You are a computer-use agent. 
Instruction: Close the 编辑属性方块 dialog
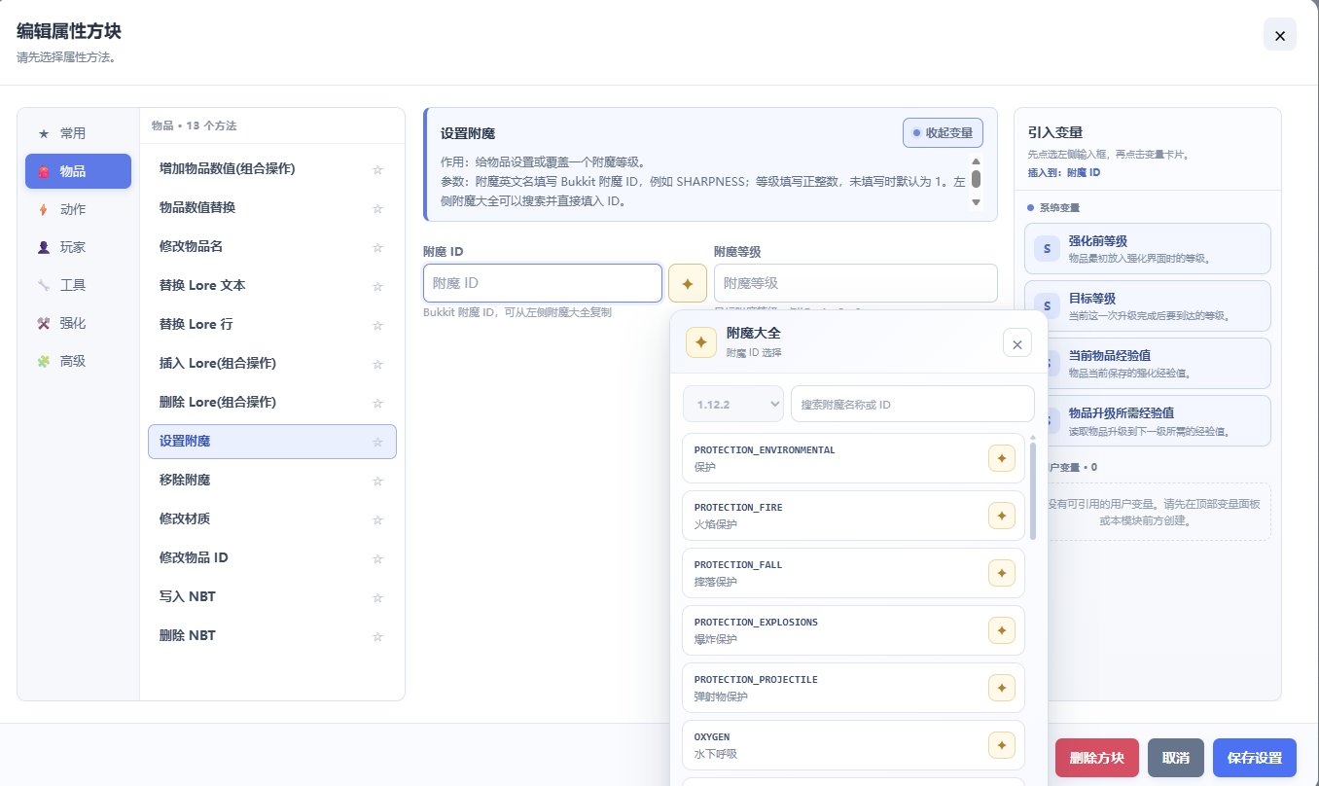click(x=1280, y=35)
